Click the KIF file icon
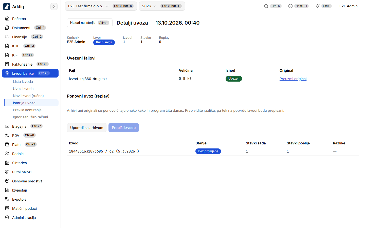The height and width of the screenshot is (228, 365). (x=7, y=55)
